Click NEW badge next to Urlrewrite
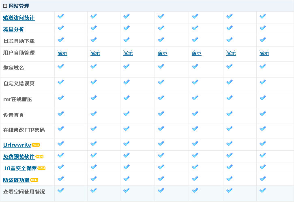 [36, 145]
